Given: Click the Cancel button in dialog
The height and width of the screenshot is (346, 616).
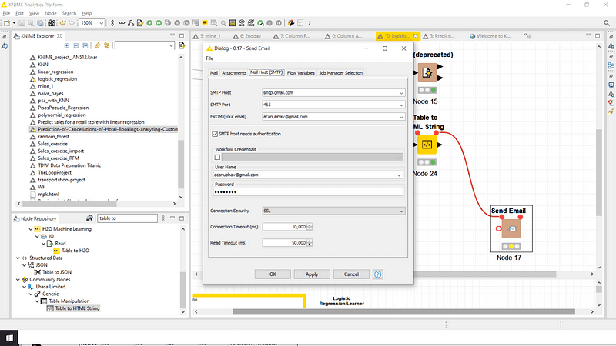Looking at the screenshot, I should (351, 274).
